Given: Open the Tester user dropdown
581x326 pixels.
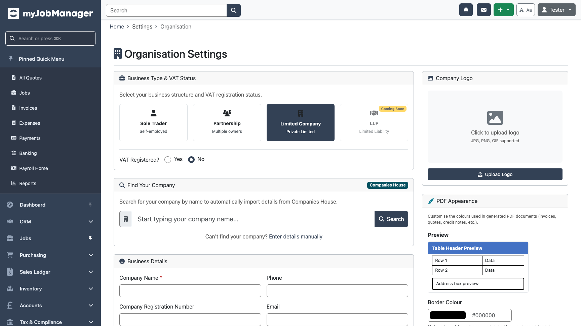Looking at the screenshot, I should click(556, 10).
